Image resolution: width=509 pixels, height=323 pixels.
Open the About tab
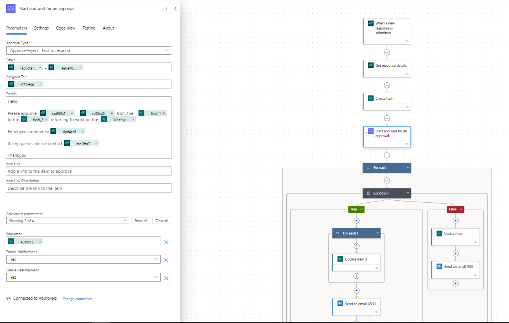[108, 28]
